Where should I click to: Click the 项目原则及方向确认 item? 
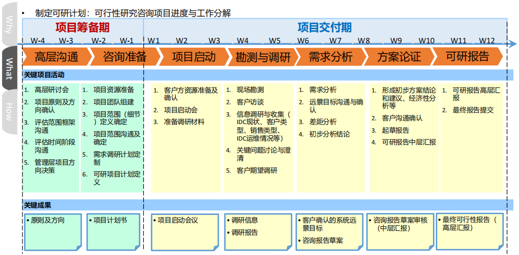point(51,106)
